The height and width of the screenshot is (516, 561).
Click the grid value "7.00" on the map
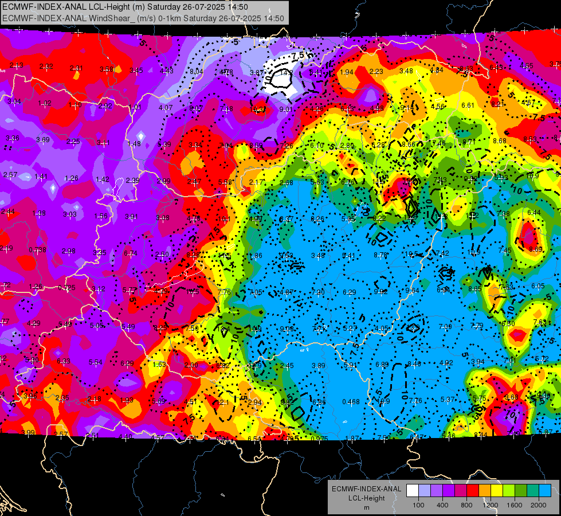pos(445,327)
